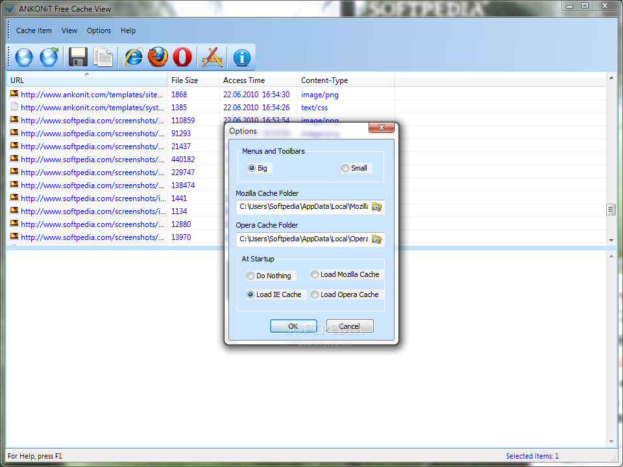Sort by URL column header

coord(87,80)
